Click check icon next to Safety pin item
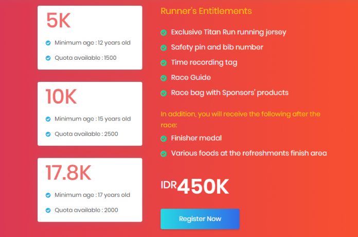The width and height of the screenshot is (358, 237). (164, 47)
